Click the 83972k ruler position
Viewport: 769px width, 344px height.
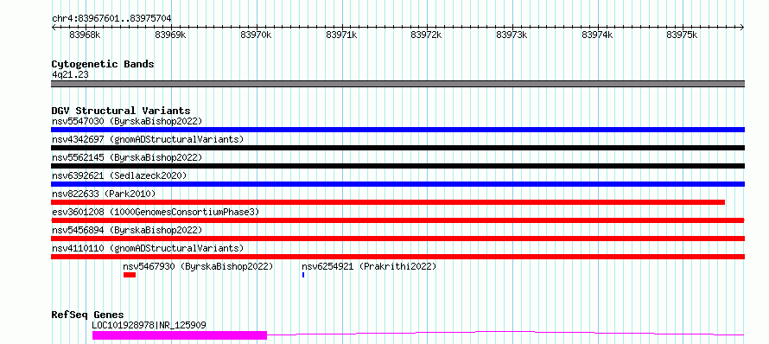[426, 35]
